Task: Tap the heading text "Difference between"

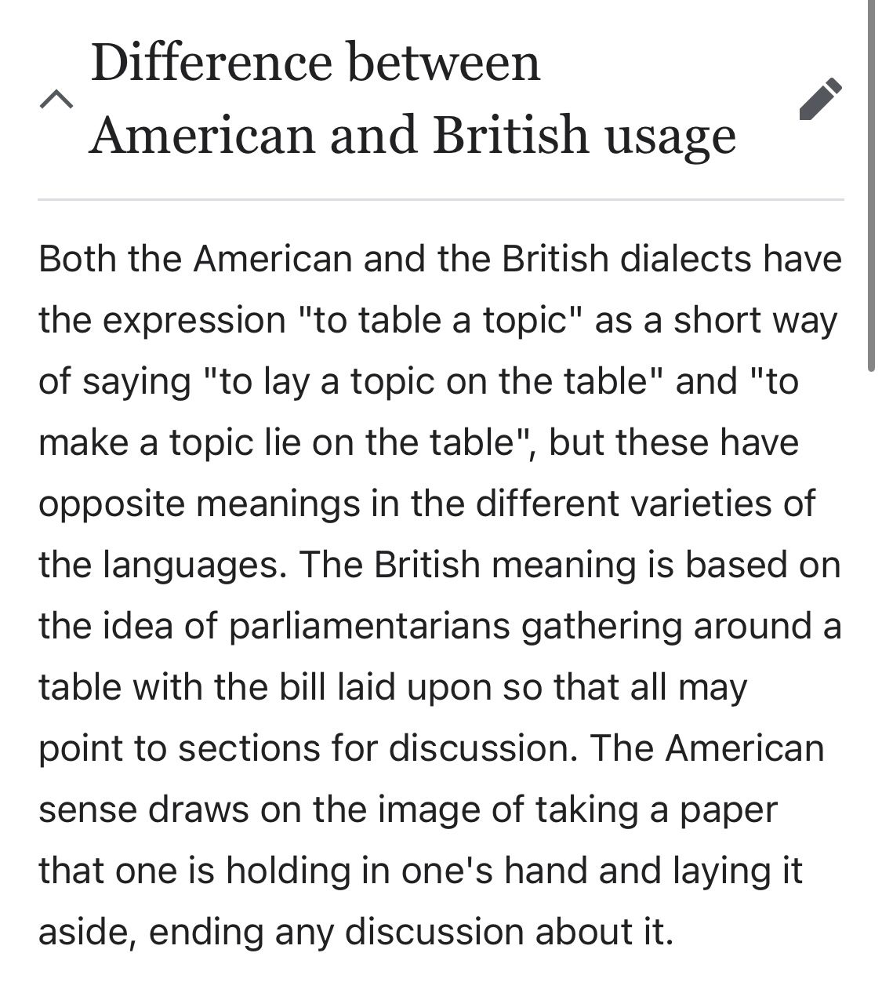Action: (315, 63)
